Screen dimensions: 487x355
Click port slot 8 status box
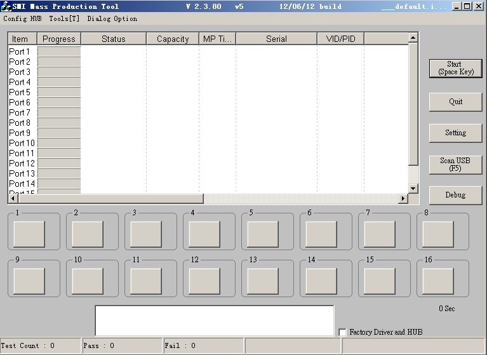tap(438, 234)
